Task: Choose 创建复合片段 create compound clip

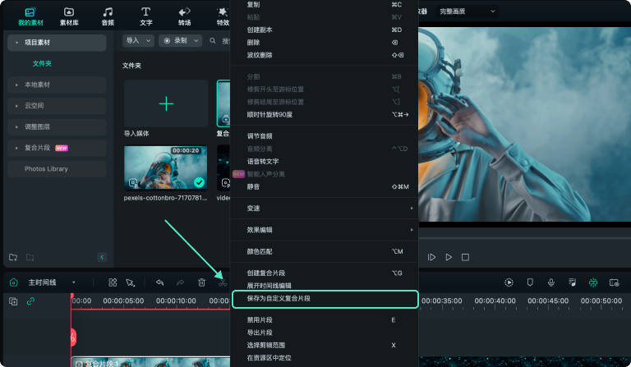Action: pyautogui.click(x=325, y=273)
